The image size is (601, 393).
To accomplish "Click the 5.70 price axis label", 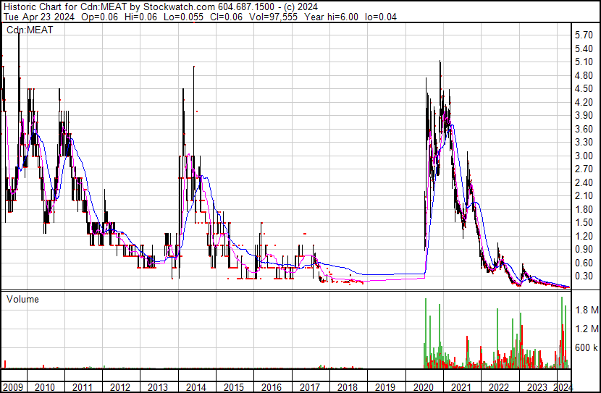I will [x=584, y=35].
